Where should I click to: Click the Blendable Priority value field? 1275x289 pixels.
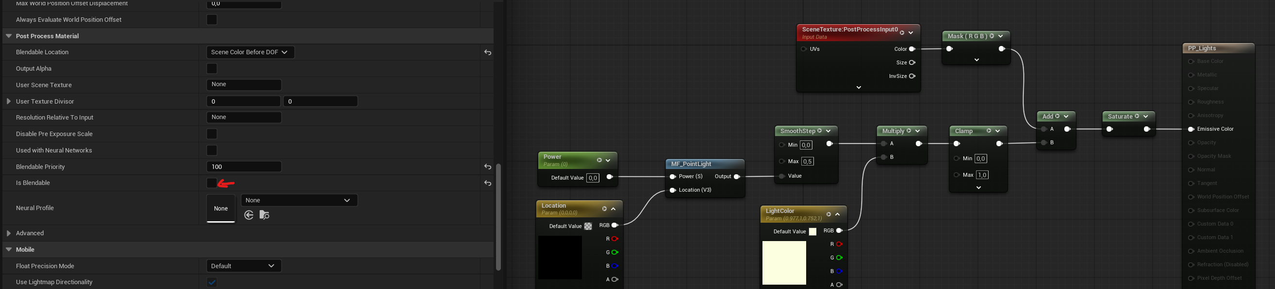tap(244, 167)
